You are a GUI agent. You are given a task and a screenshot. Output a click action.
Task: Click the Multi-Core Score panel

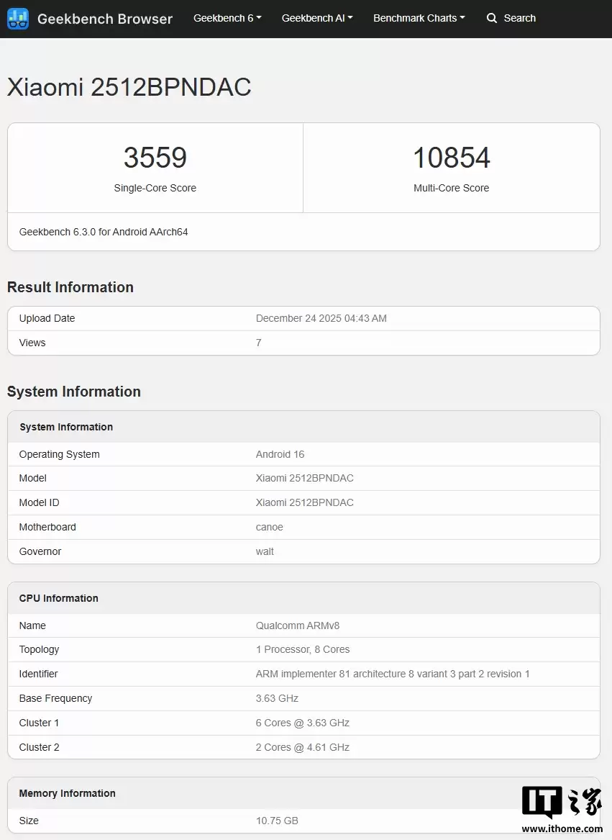click(x=451, y=167)
